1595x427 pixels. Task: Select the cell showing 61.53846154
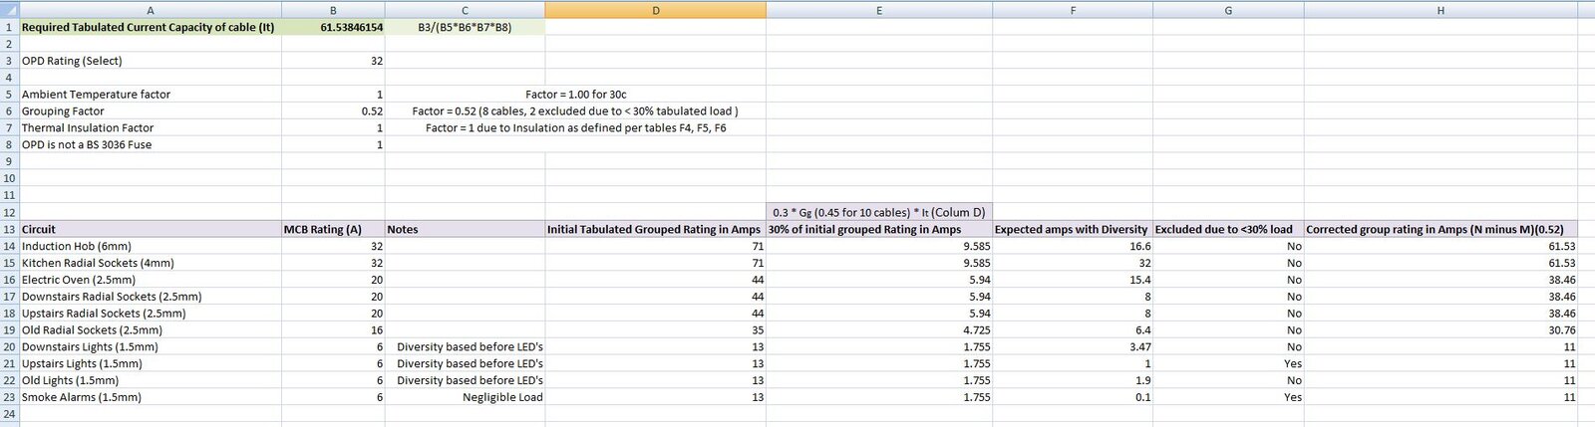333,27
